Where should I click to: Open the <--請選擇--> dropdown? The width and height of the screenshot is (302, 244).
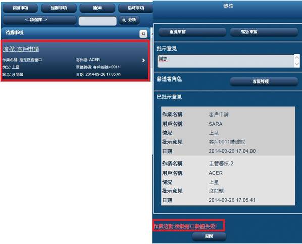tap(39, 20)
